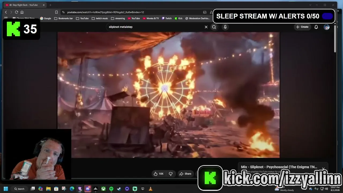This screenshot has height=193, width=343.
Task: Open the YouTube bookmark with red icon
Action: point(134,18)
